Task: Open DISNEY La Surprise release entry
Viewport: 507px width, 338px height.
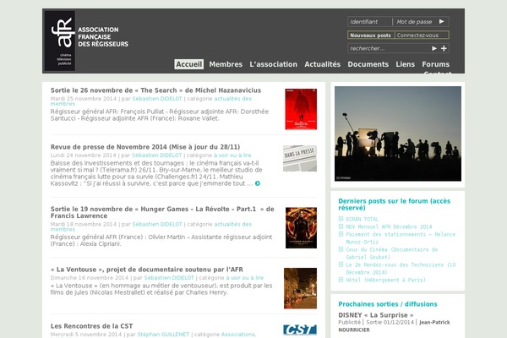Action: (376, 315)
